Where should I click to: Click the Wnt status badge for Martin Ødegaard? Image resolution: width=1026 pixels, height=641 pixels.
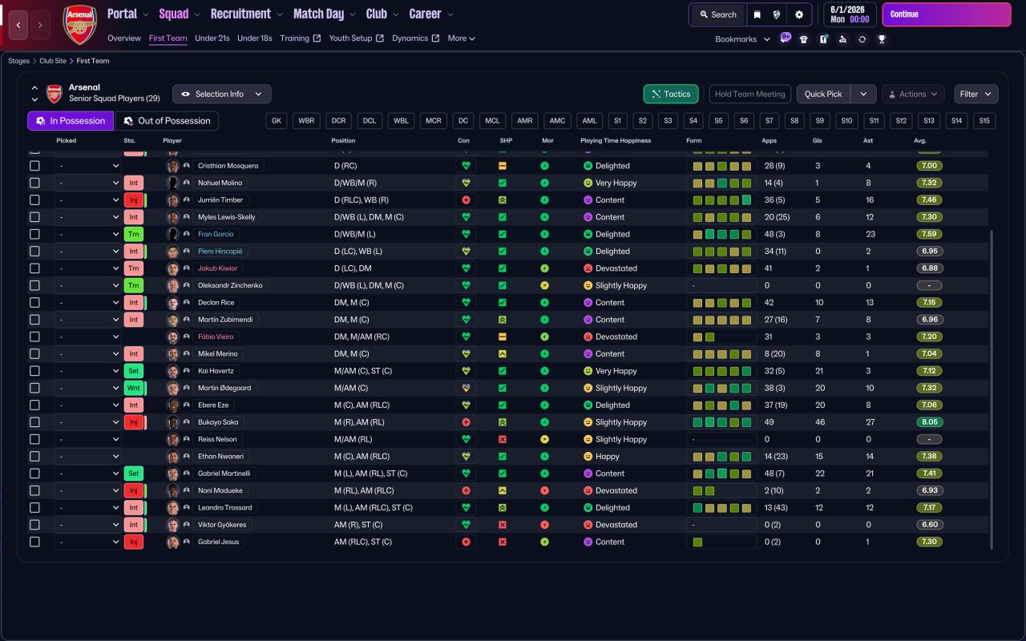click(134, 388)
